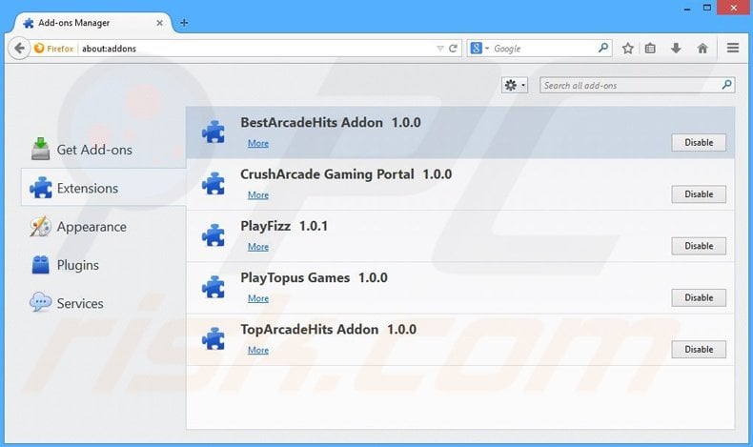This screenshot has width=753, height=447.
Task: Click the BestArcadeHits Addon puzzle icon
Action: click(x=214, y=132)
